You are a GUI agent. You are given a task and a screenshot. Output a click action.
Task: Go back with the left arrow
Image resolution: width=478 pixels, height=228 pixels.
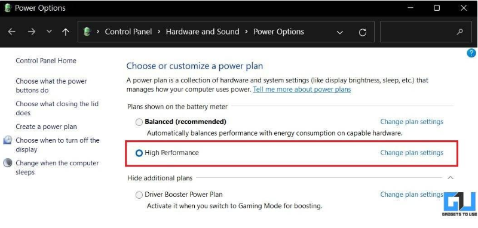click(x=11, y=32)
